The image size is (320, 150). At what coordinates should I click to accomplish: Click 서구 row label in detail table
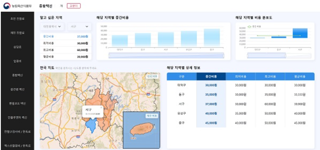(x=181, y=104)
